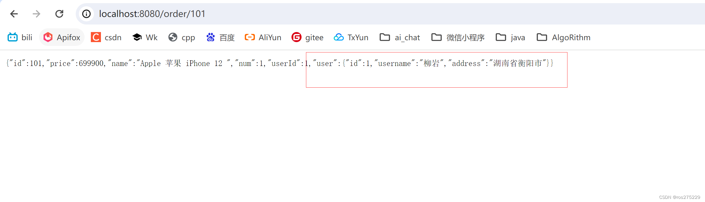Image resolution: width=705 pixels, height=202 pixels.
Task: Open the Apifox bookmark
Action: [x=62, y=37]
